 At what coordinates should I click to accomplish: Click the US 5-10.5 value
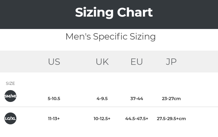pyautogui.click(x=54, y=99)
